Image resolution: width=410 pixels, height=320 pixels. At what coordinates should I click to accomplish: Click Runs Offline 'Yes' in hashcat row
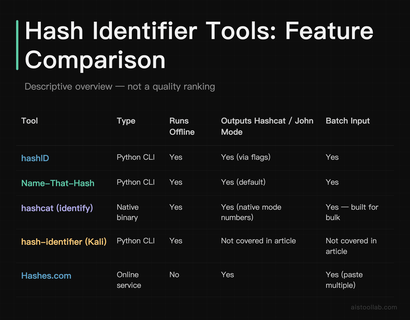176,207
